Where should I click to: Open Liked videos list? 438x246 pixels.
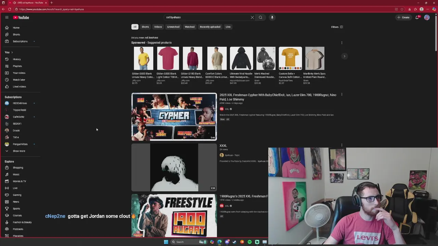tap(20, 86)
